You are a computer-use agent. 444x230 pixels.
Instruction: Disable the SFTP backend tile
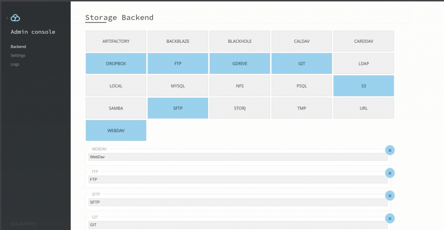click(x=178, y=108)
